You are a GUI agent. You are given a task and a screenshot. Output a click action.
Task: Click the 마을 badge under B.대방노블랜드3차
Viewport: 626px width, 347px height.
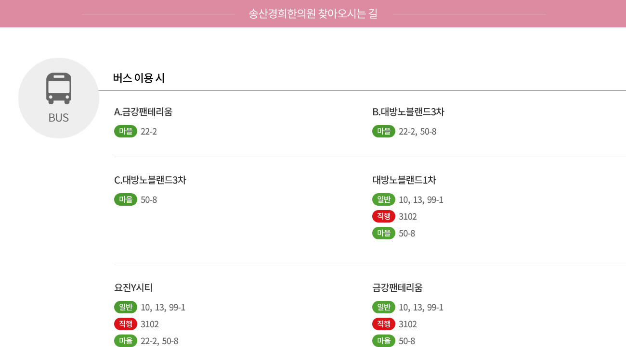[384, 131]
